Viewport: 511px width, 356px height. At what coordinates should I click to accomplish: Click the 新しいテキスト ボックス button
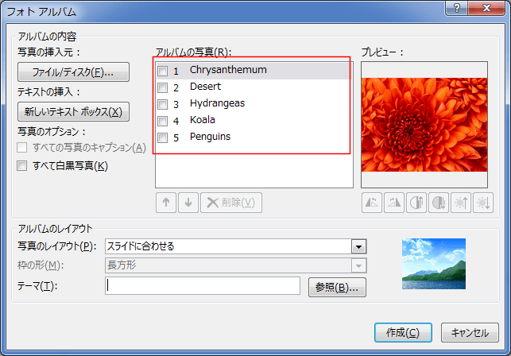pyautogui.click(x=73, y=112)
